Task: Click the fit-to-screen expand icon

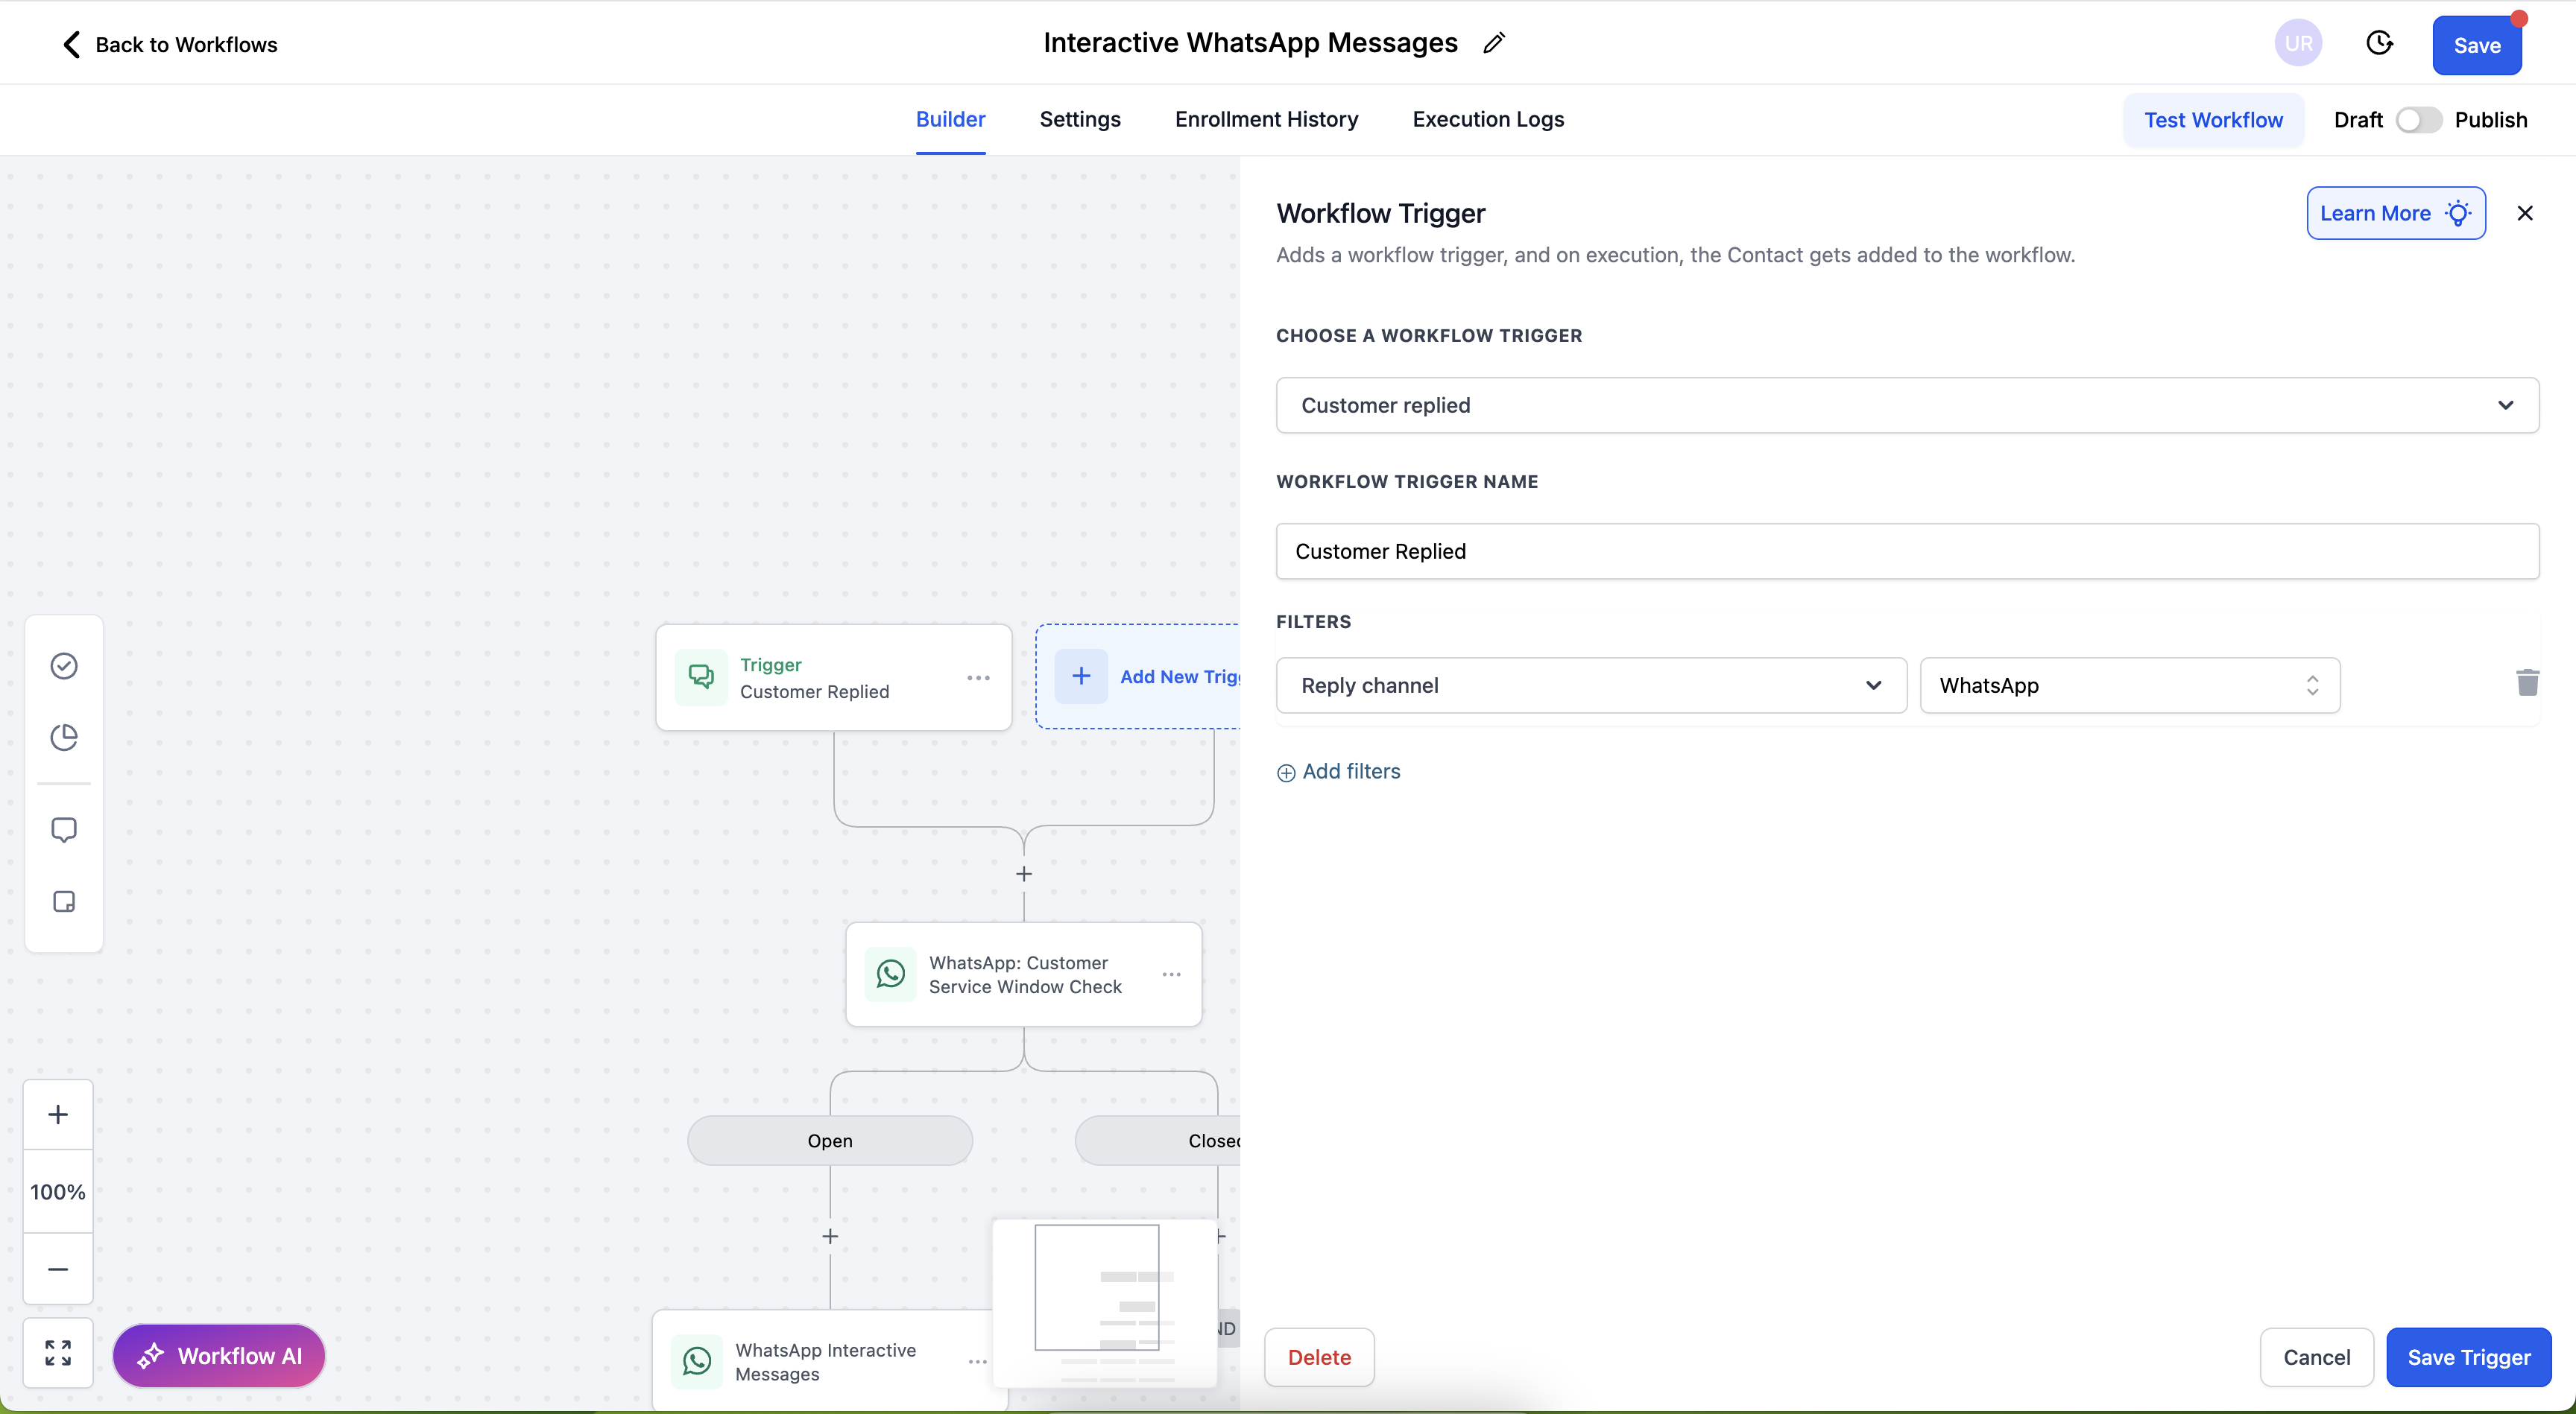Action: (x=58, y=1353)
